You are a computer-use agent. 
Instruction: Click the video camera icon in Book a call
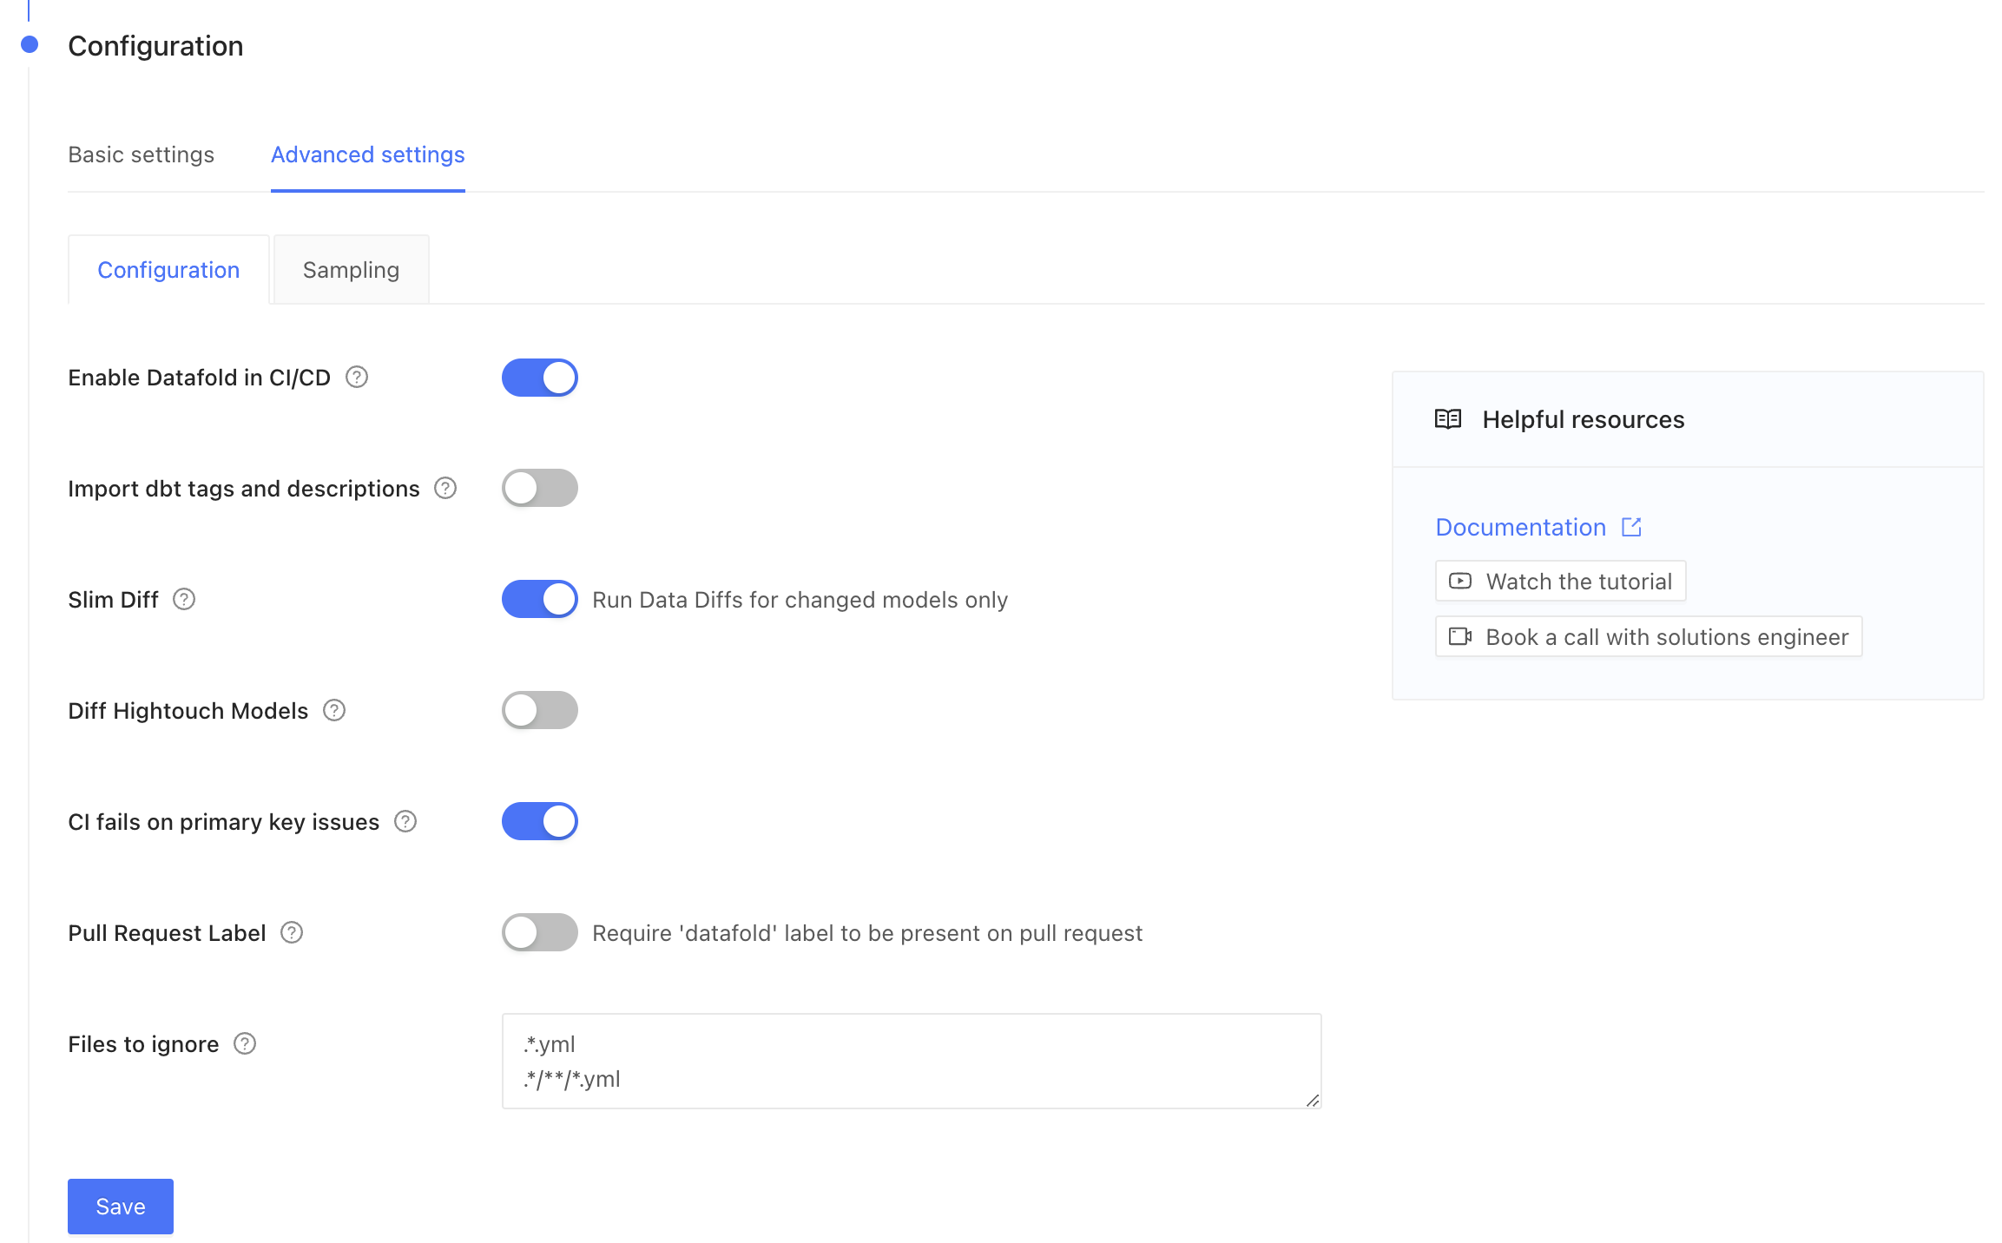coord(1460,636)
